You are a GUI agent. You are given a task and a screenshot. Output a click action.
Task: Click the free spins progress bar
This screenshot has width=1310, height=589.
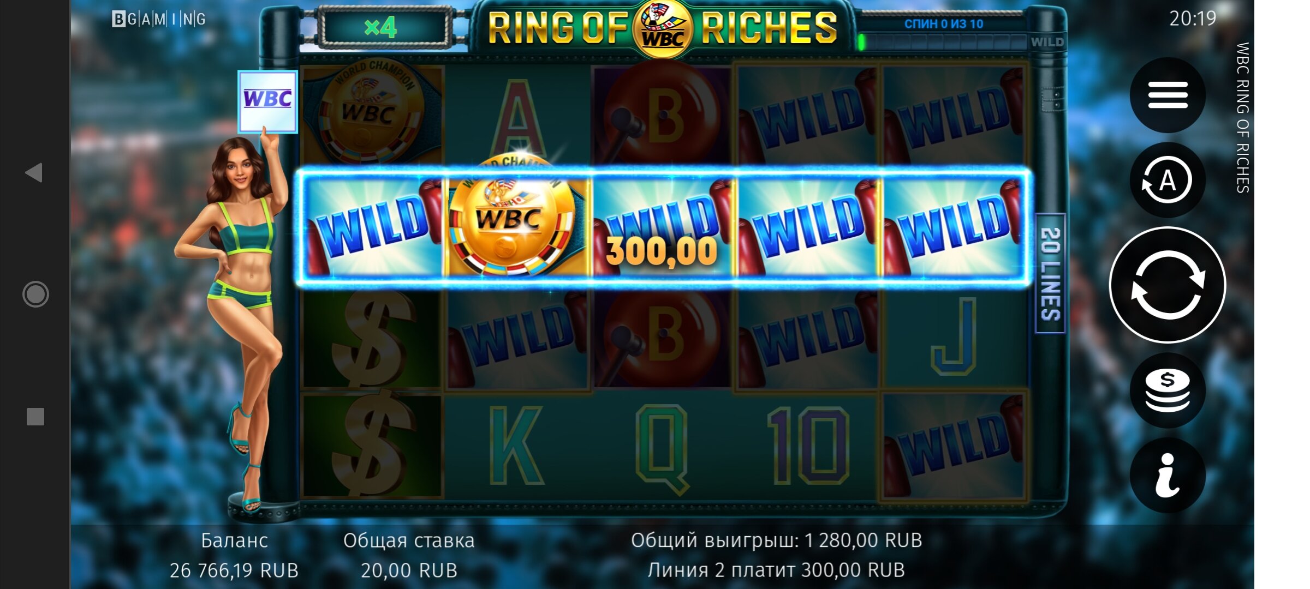pos(943,42)
